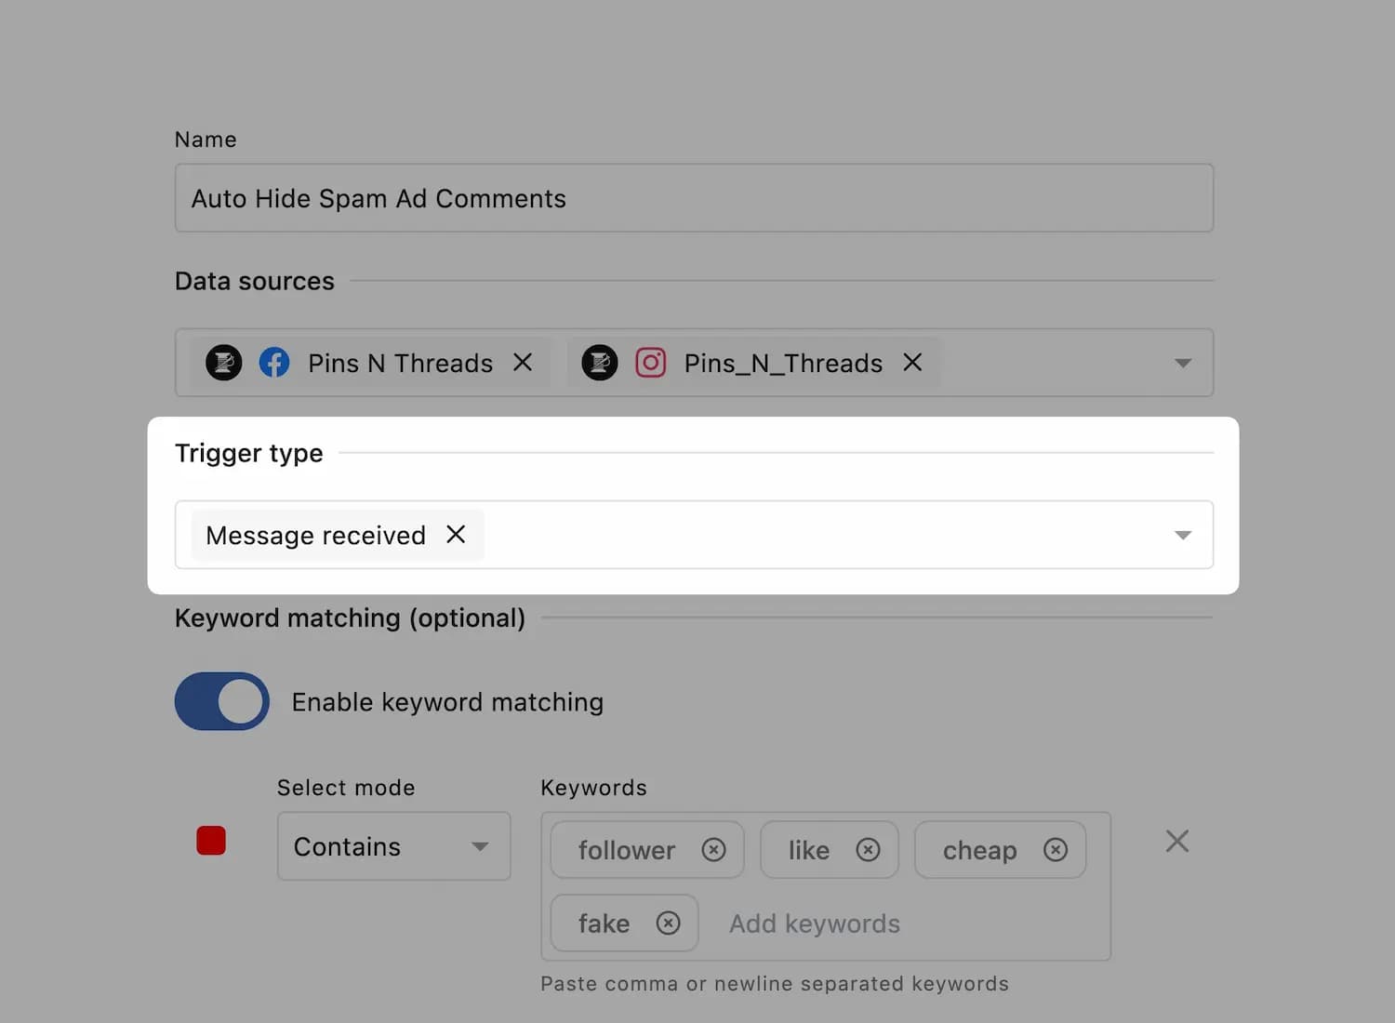The width and height of the screenshot is (1395, 1023).
Task: Click the red color swatch
Action: pos(211,841)
